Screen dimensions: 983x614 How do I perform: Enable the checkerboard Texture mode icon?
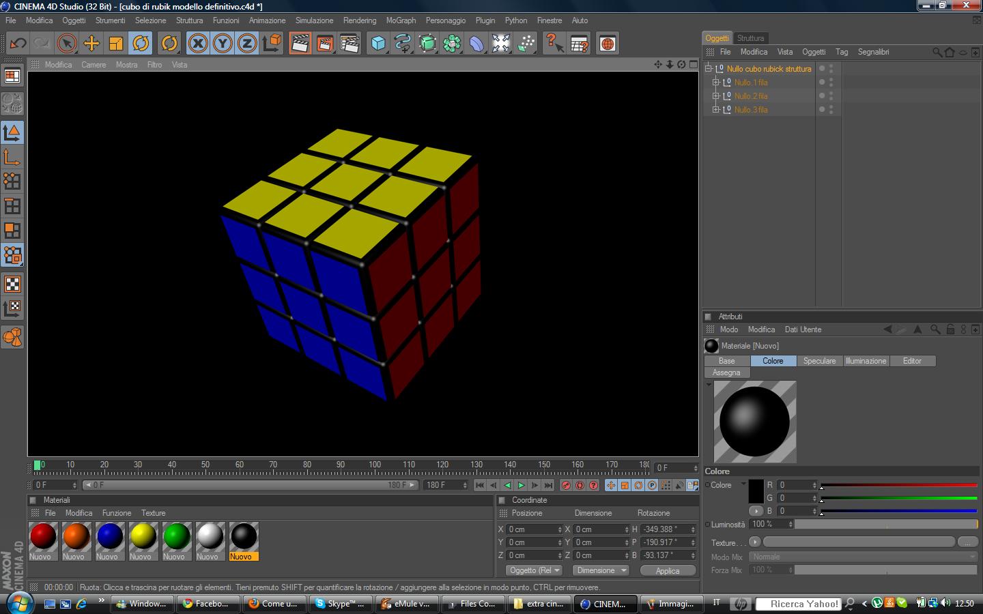click(12, 284)
